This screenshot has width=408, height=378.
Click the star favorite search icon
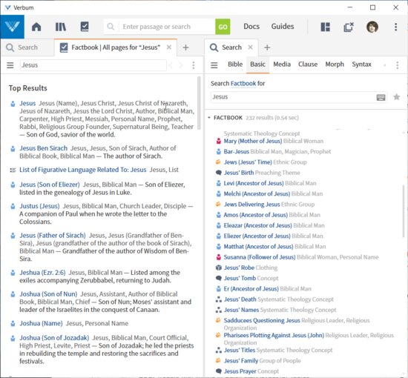click(397, 97)
